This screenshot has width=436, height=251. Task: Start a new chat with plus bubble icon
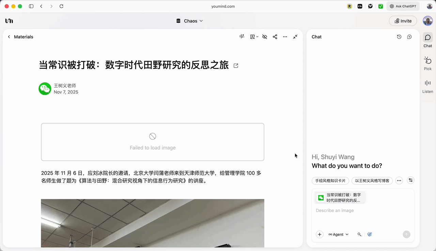click(409, 37)
